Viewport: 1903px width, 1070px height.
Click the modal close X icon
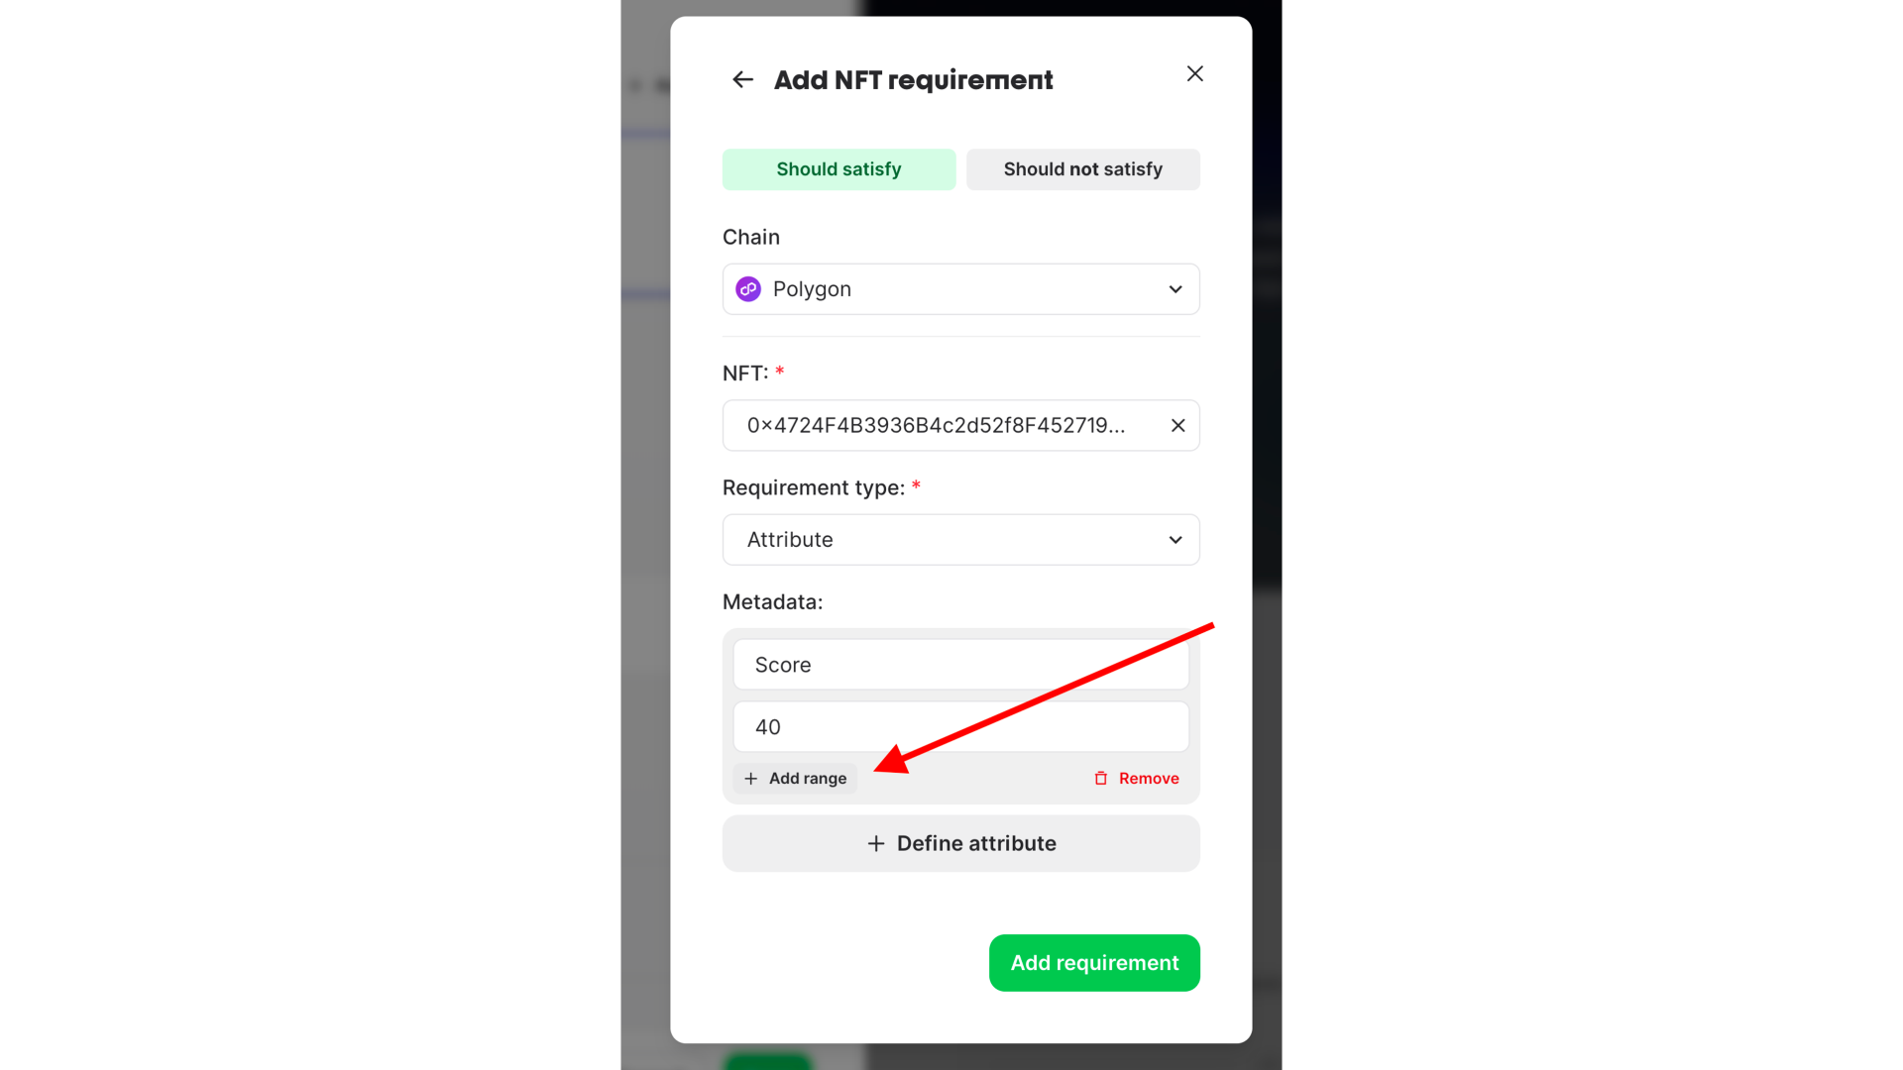click(1192, 73)
